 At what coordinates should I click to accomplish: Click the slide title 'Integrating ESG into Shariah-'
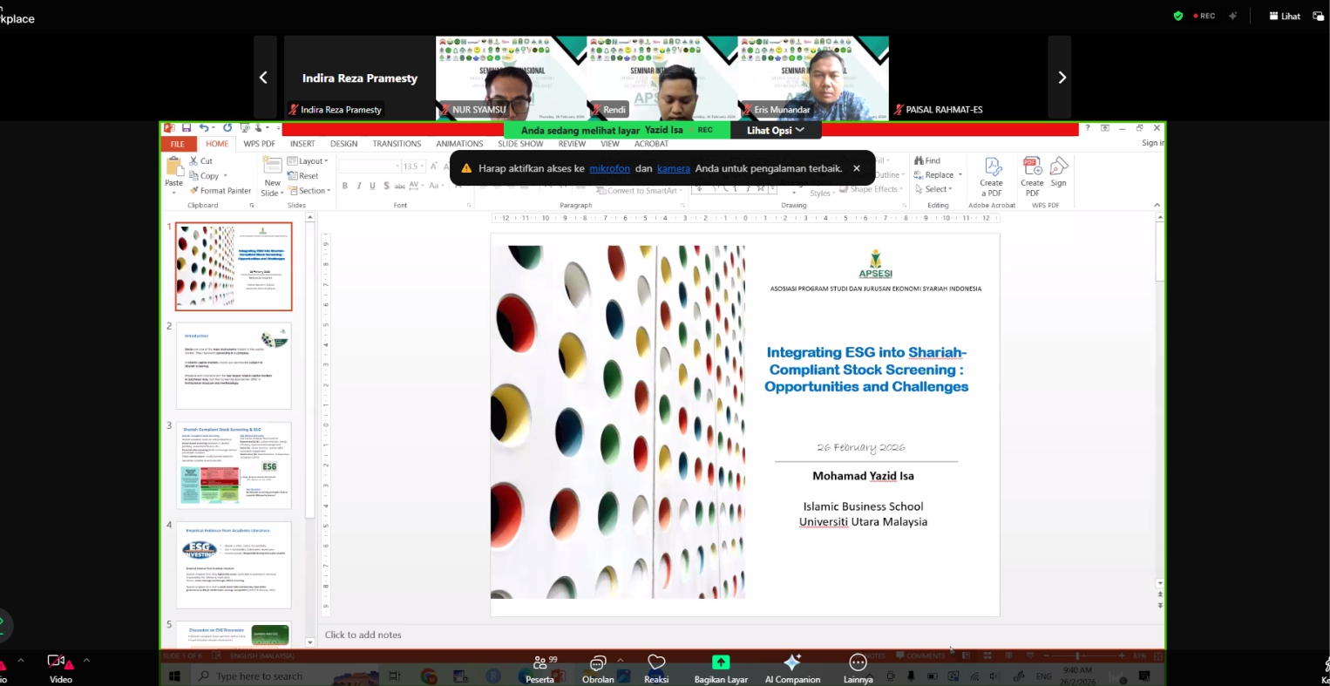[866, 352]
